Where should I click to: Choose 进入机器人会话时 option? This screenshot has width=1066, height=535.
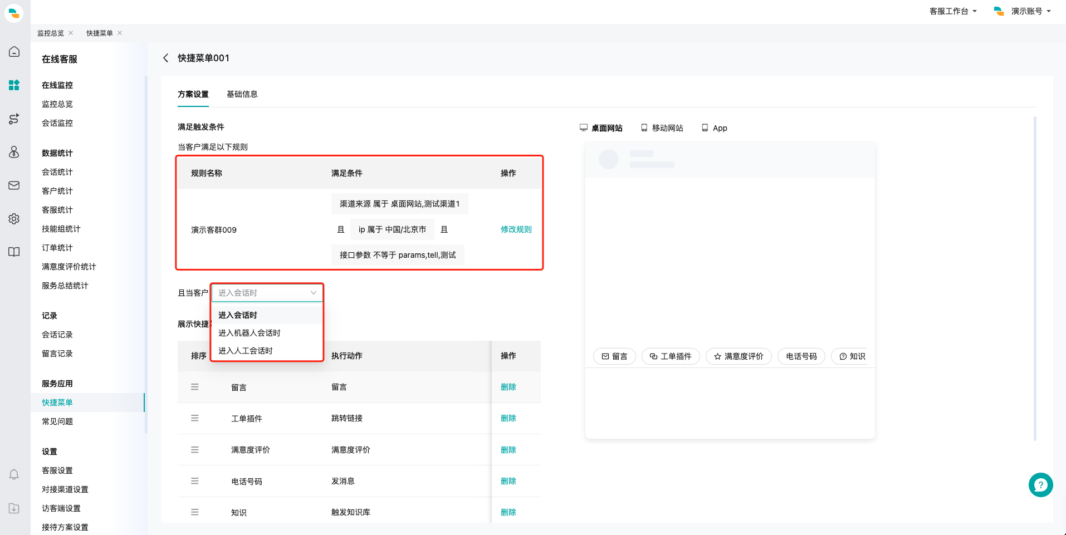(x=267, y=333)
